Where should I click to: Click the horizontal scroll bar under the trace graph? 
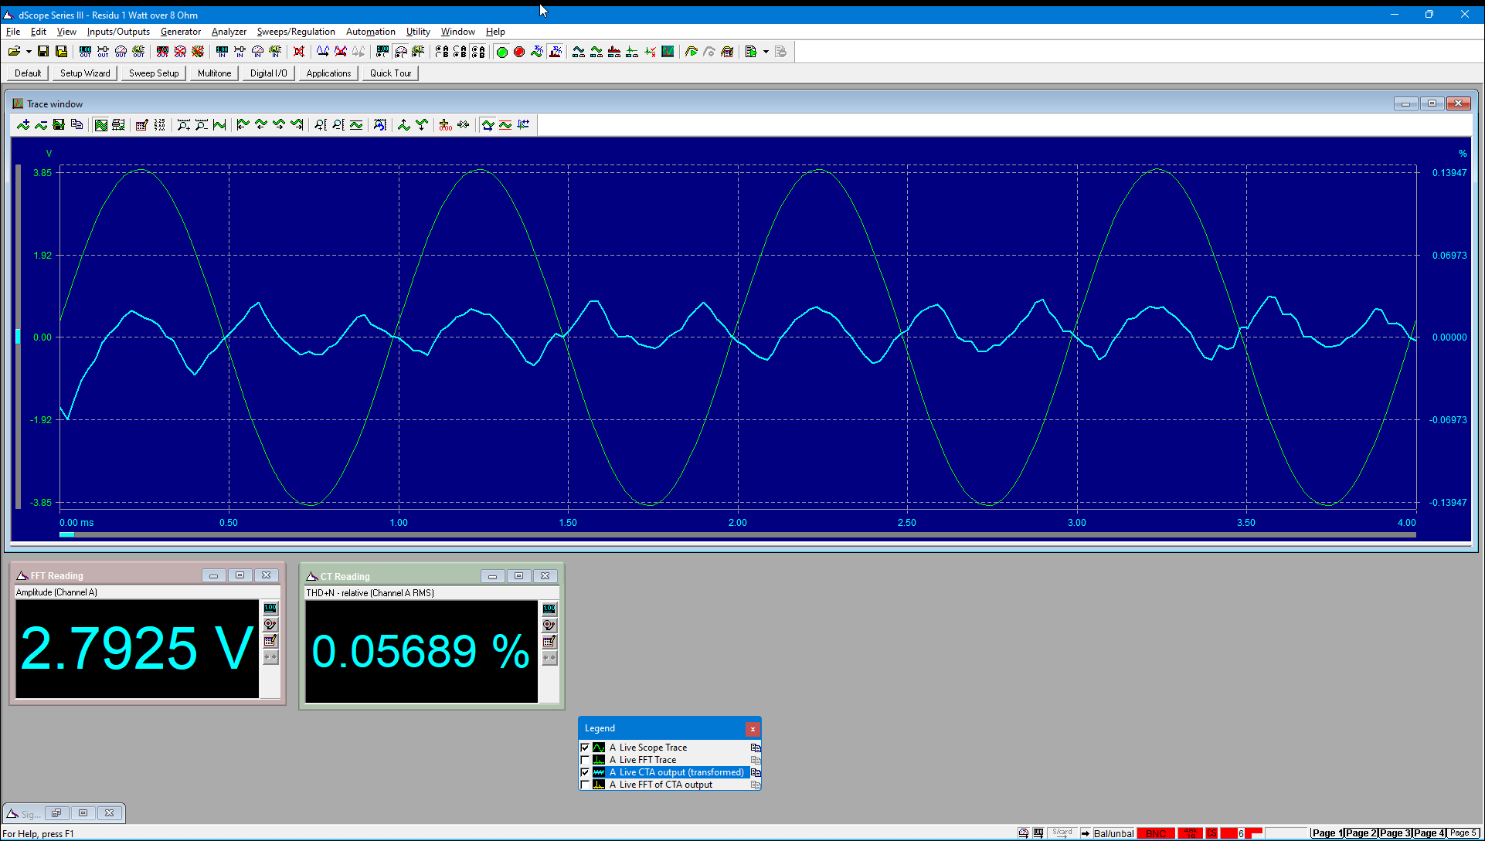point(738,534)
